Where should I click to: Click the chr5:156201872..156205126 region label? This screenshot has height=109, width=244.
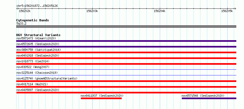[x=37, y=6]
